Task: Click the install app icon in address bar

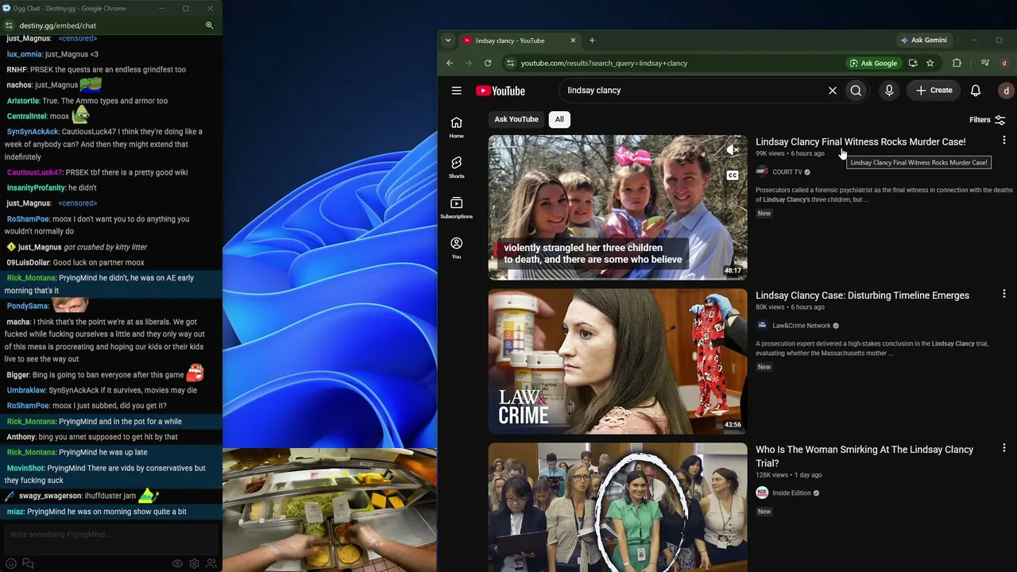Action: (913, 63)
